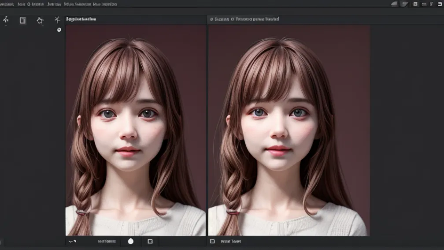This screenshot has height=250, width=444.
Task: Select the square frame tool icon
Action: [22, 20]
